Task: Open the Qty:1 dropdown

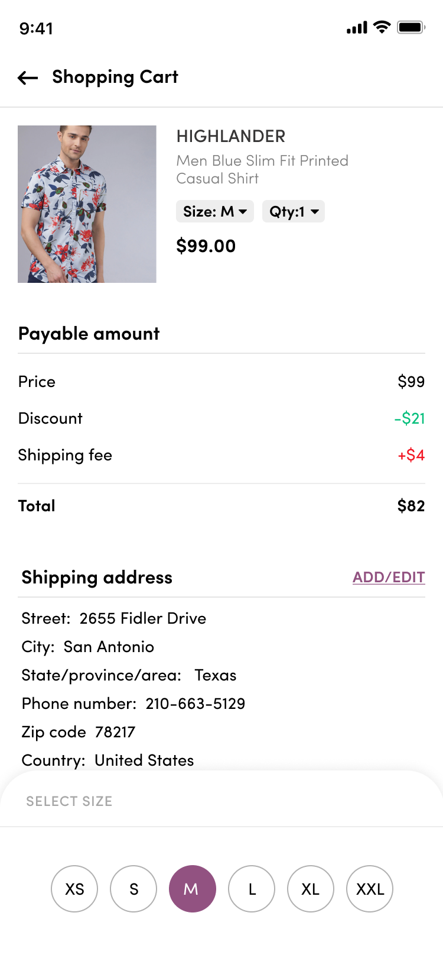Action: (294, 211)
